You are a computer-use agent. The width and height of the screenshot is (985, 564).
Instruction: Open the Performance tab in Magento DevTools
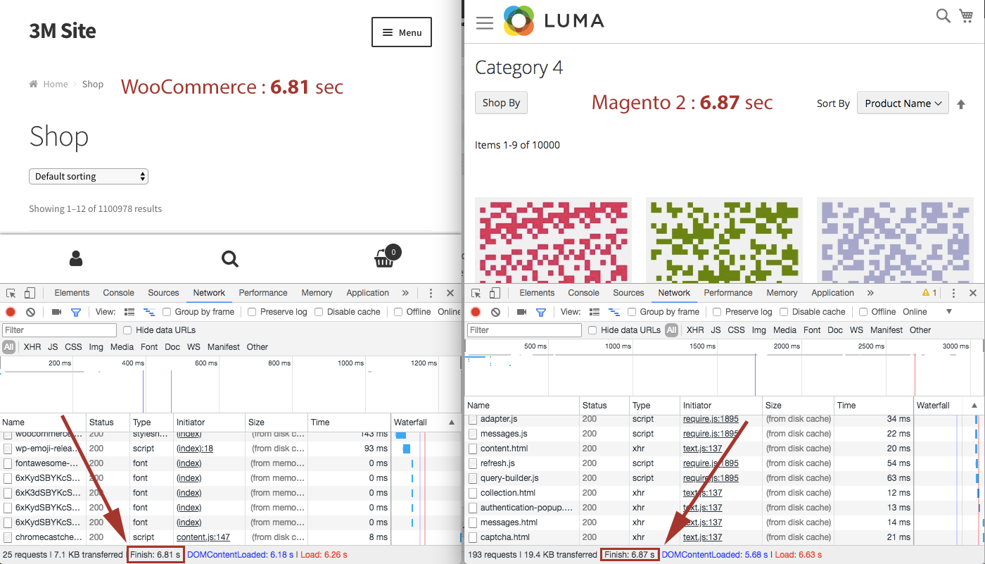[x=728, y=293]
